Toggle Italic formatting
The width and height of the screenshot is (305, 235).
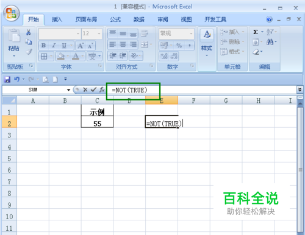(54, 45)
